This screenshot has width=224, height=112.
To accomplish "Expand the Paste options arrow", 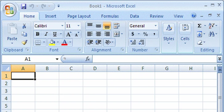I will [x=12, y=43].
